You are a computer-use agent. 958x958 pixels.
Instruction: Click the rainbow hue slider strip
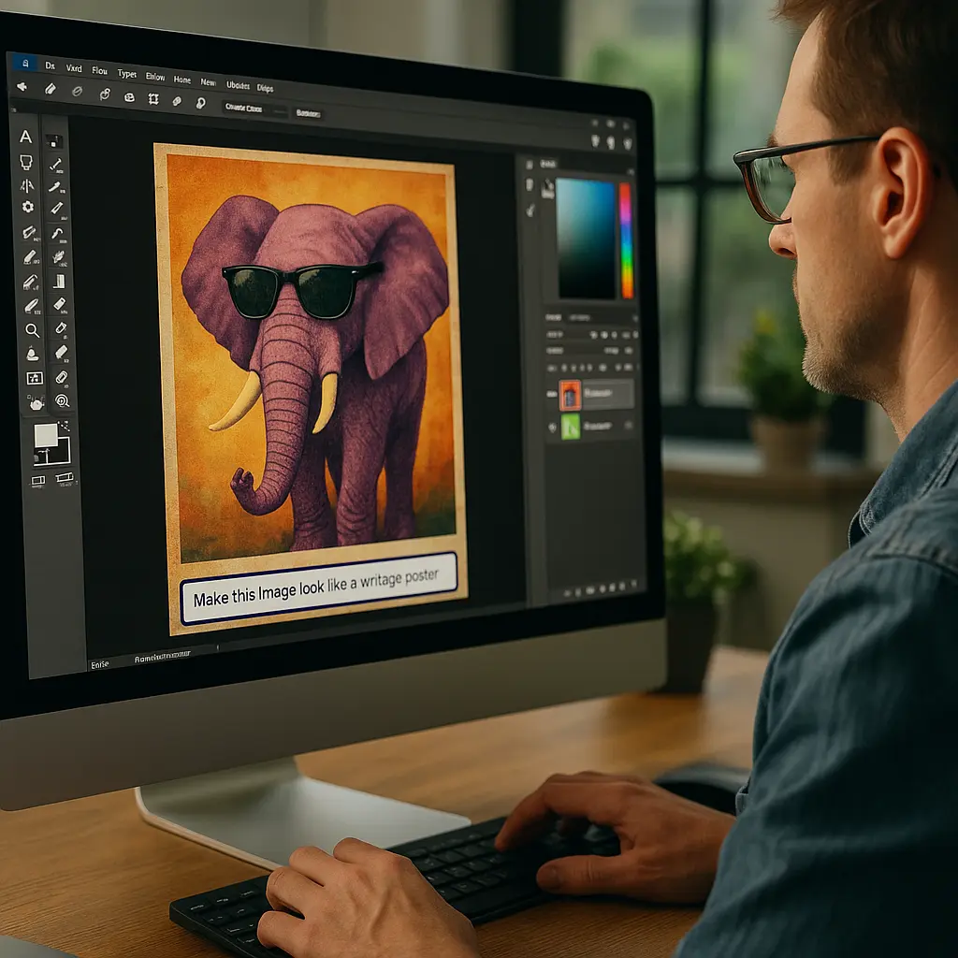coord(626,240)
